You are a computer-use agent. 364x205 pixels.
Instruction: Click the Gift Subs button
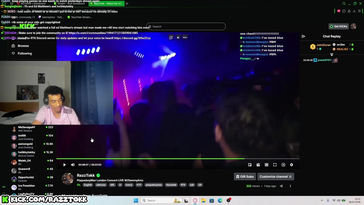[x=245, y=177]
